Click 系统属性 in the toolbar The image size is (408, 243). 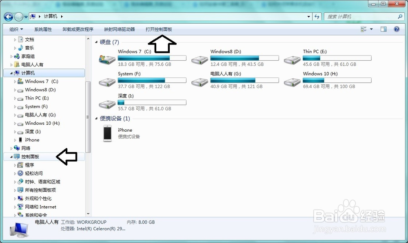[43, 29]
